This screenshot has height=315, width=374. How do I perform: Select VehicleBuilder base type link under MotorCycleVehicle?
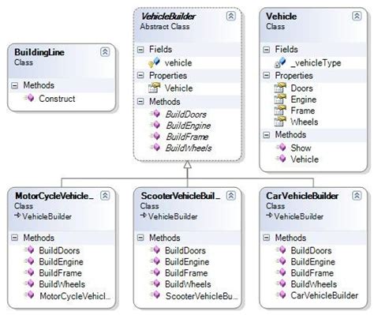click(47, 216)
